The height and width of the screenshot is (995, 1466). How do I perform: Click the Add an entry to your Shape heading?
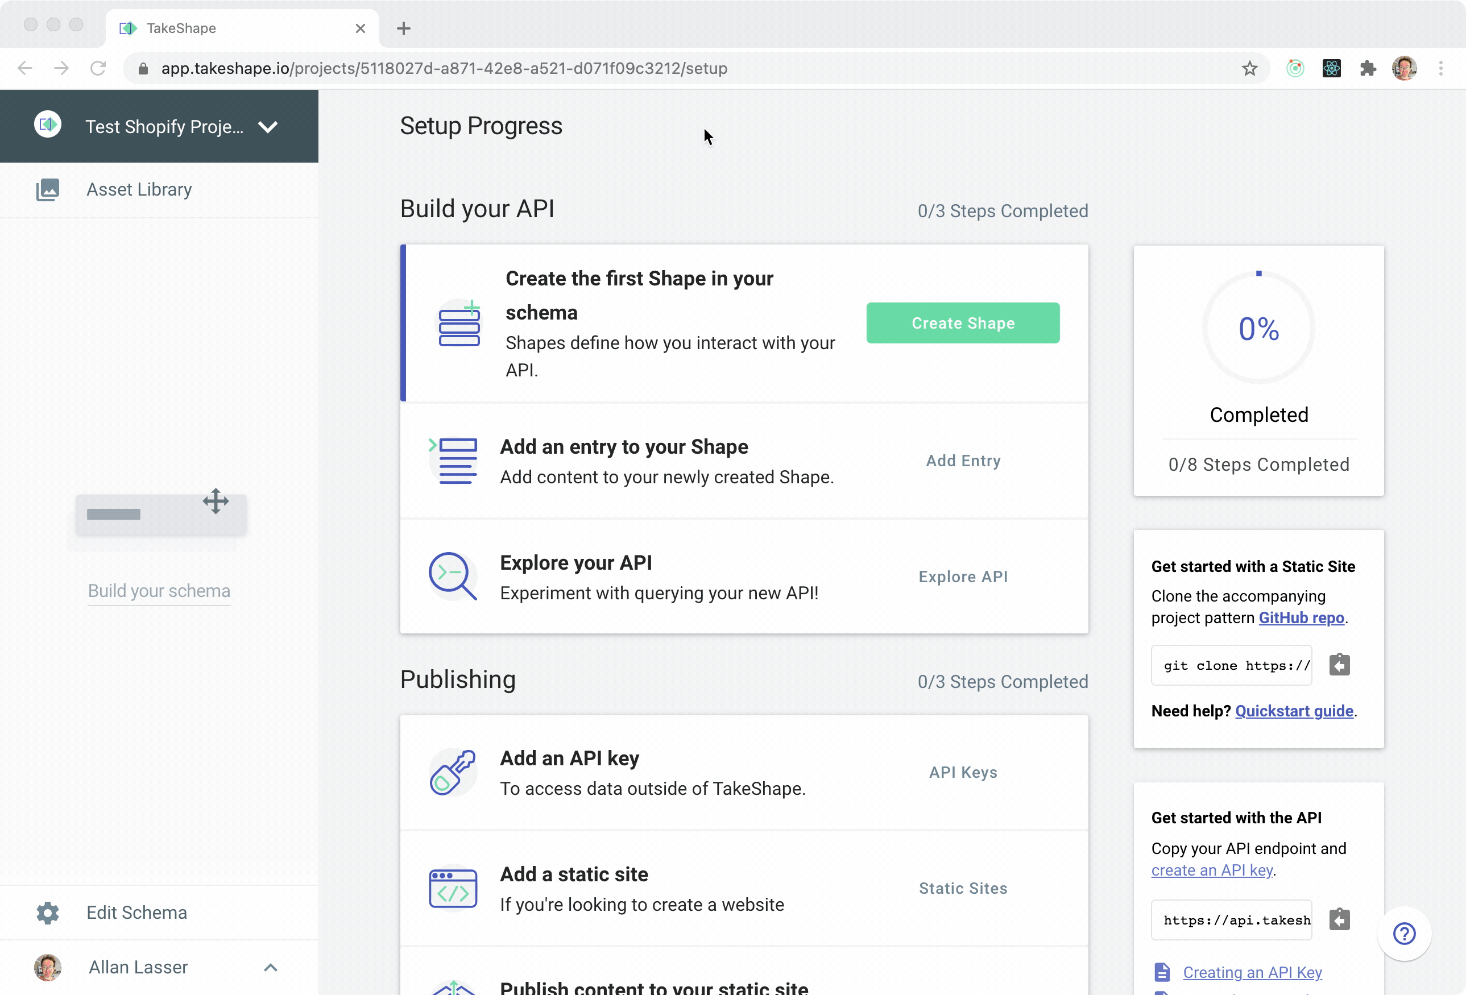point(624,446)
